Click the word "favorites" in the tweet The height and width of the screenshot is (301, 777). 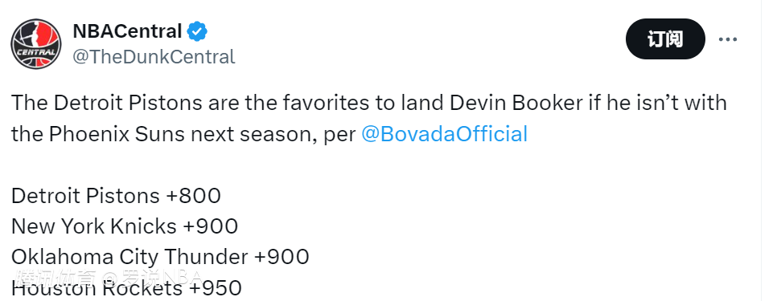click(326, 103)
